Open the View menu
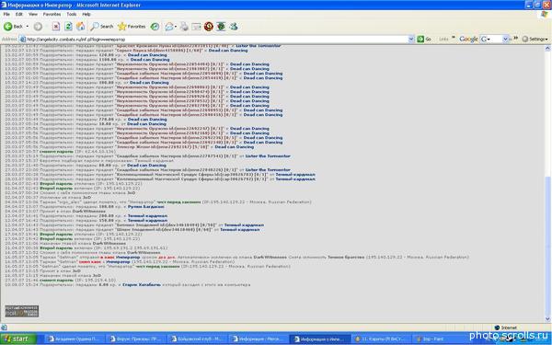Viewport: 552px width, 345px height. point(33,14)
